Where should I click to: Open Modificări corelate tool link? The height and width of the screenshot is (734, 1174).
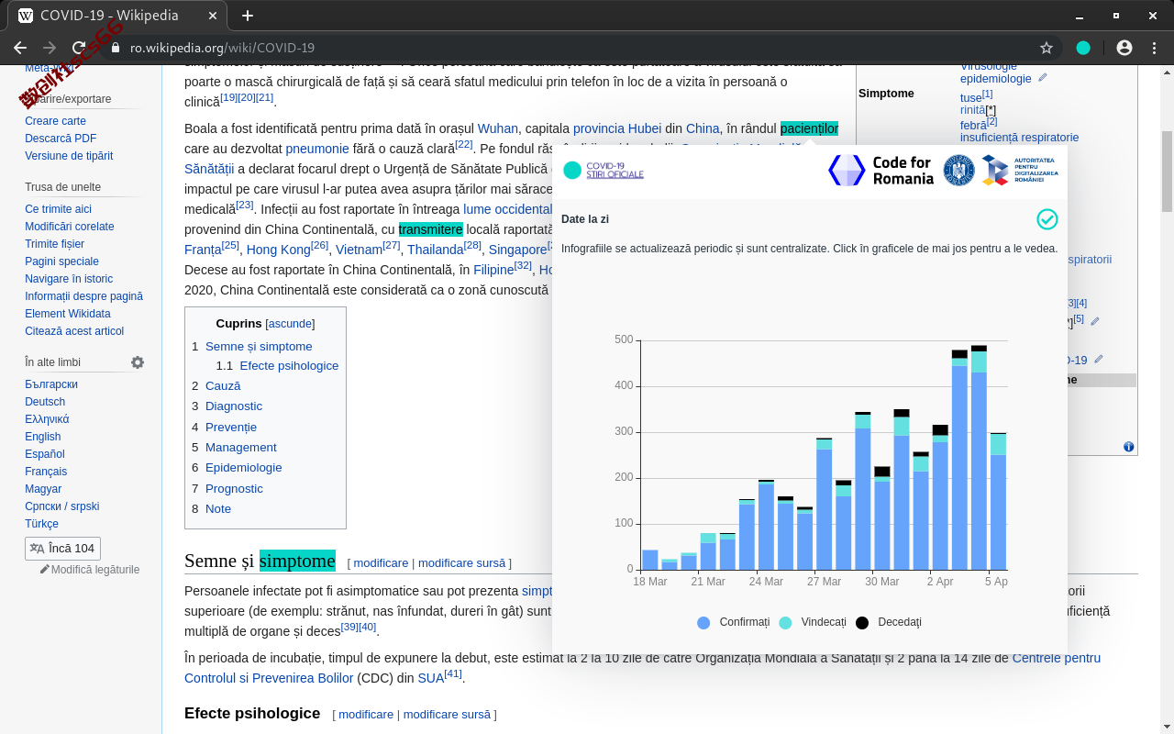click(x=70, y=227)
